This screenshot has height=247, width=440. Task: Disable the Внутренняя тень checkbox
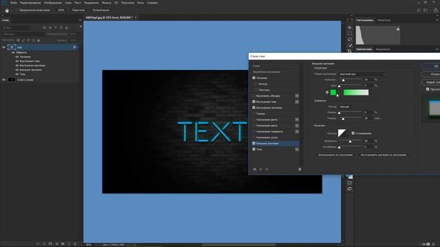click(x=254, y=102)
